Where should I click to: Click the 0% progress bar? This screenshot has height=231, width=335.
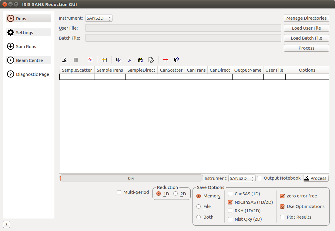(131, 178)
